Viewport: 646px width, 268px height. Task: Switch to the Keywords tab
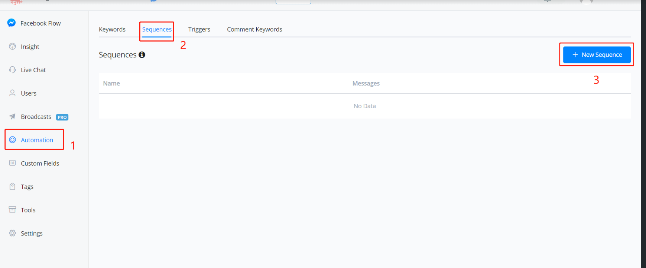[x=112, y=29]
